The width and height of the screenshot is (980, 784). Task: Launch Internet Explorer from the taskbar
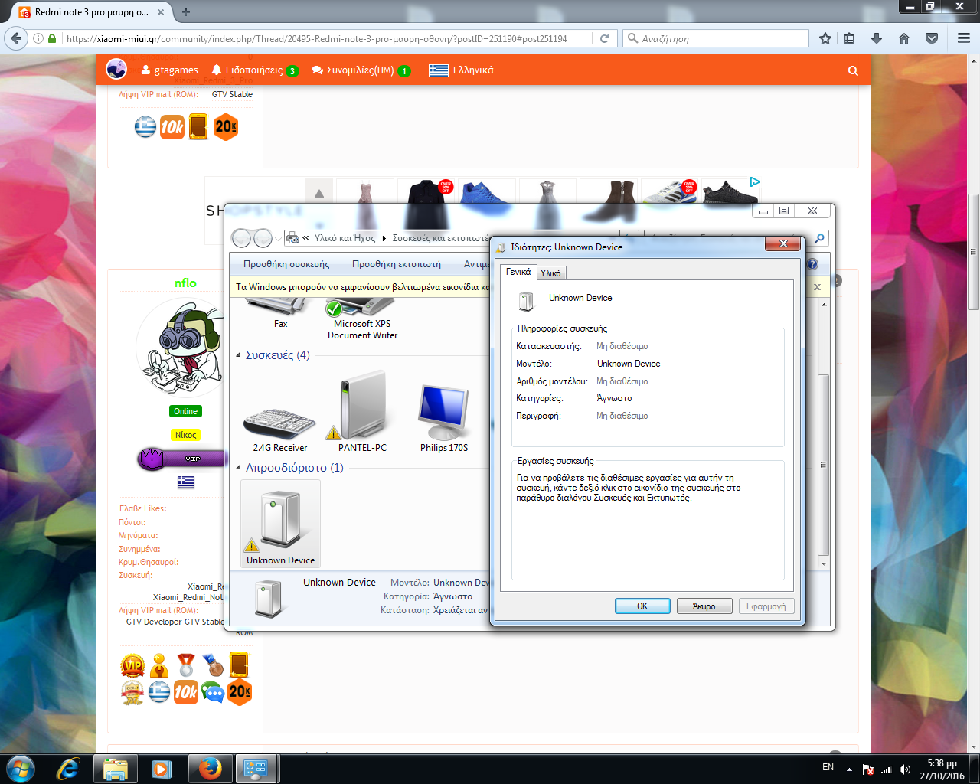[68, 769]
